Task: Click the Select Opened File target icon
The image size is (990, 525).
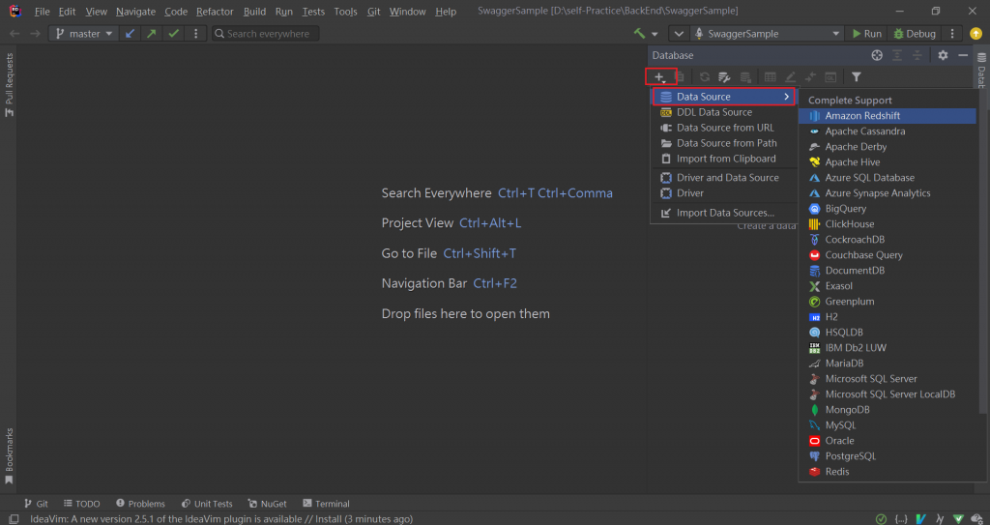Action: pos(877,56)
